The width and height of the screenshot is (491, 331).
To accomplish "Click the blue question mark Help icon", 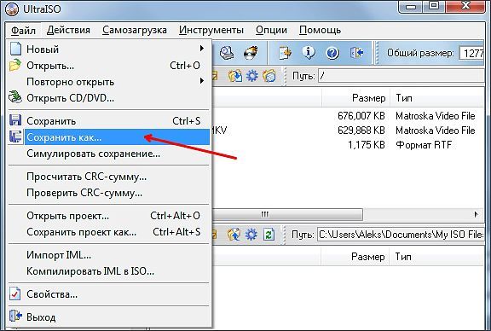I will click(332, 53).
